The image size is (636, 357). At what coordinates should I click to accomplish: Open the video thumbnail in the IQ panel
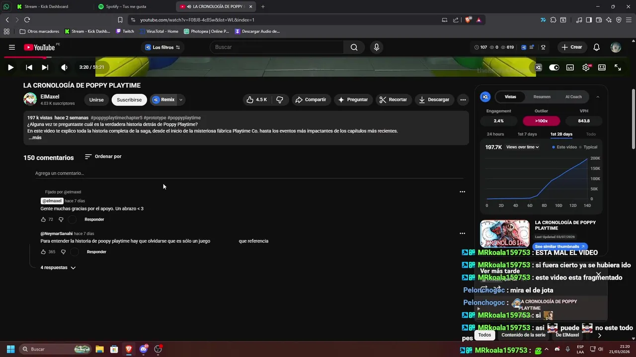tap(505, 234)
